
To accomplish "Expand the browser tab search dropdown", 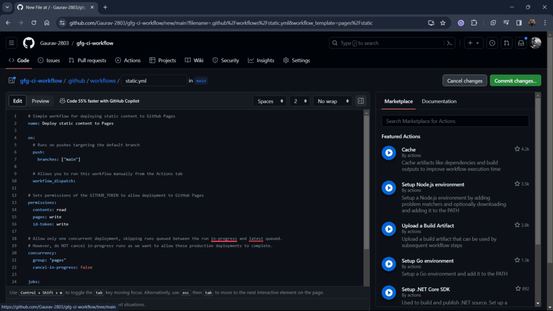I will click(x=7, y=7).
